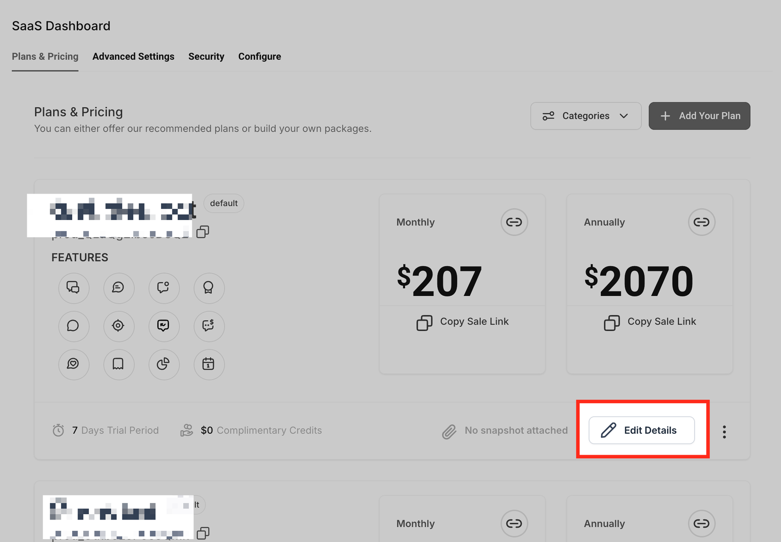Click the award ribbon feature icon
The width and height of the screenshot is (781, 542).
point(209,288)
